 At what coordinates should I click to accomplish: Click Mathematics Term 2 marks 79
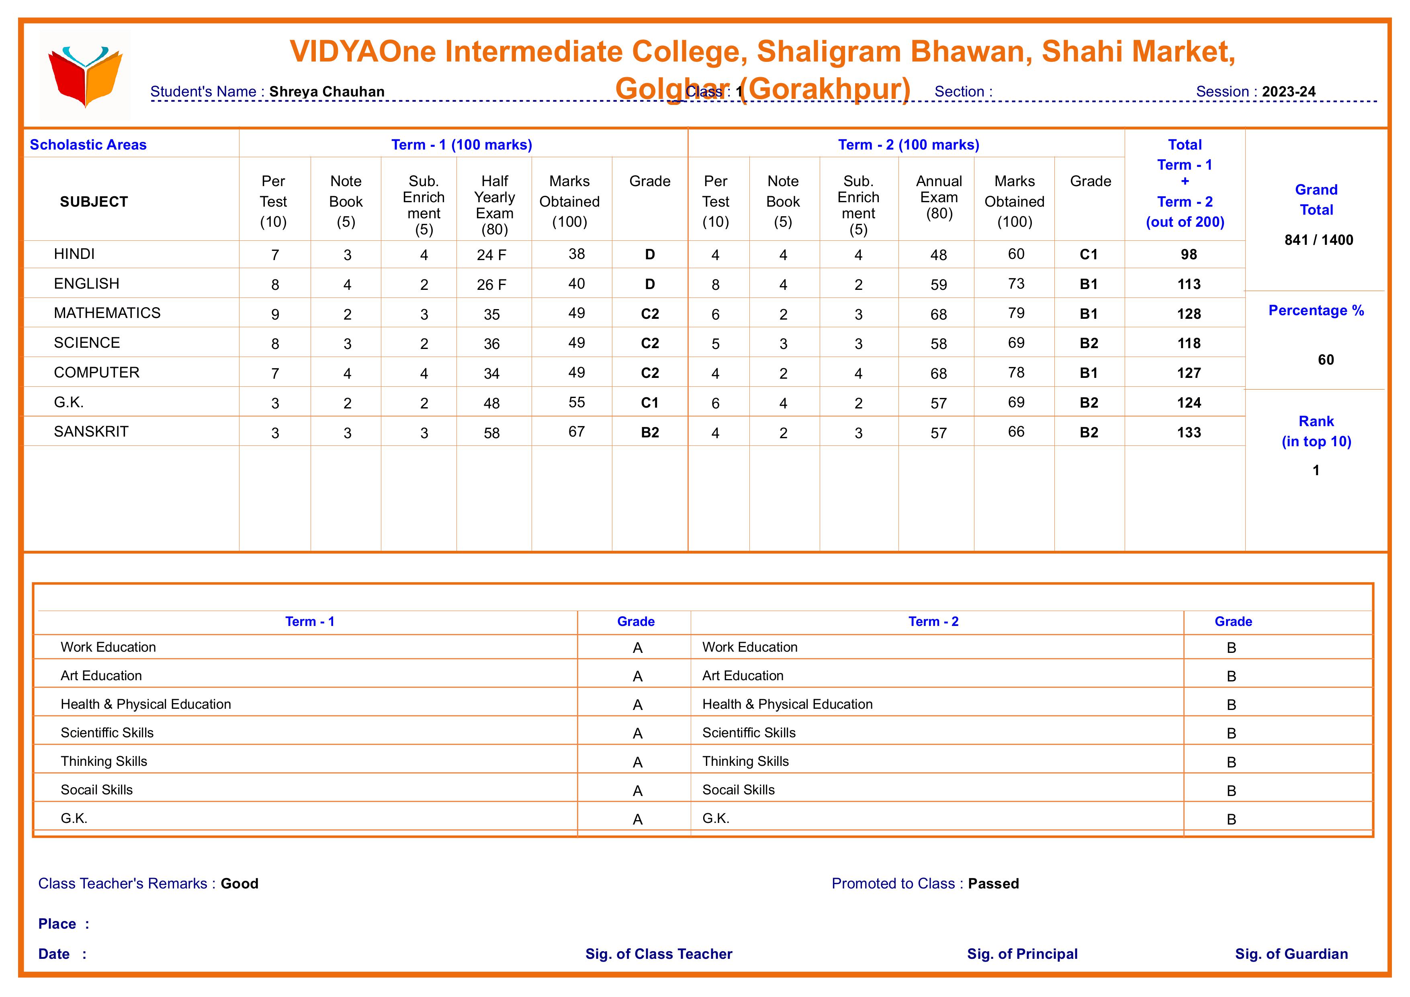click(x=1016, y=313)
